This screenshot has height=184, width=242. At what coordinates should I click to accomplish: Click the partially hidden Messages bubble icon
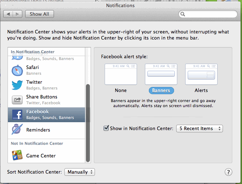(x=17, y=58)
